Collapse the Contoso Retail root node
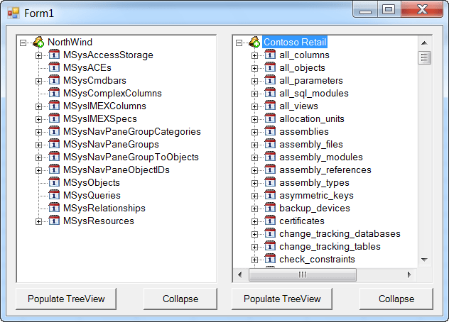The image size is (449, 322). point(239,43)
